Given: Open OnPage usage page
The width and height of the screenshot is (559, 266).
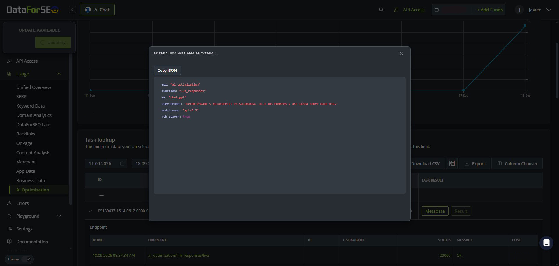Looking at the screenshot, I should tap(24, 143).
